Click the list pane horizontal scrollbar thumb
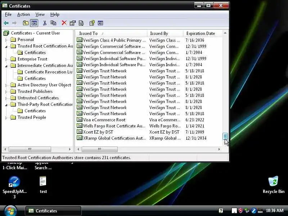This screenshot has height=216, width=288. 100,149
